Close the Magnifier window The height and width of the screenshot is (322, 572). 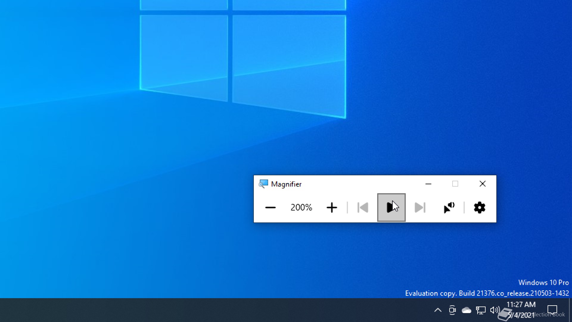click(x=483, y=184)
